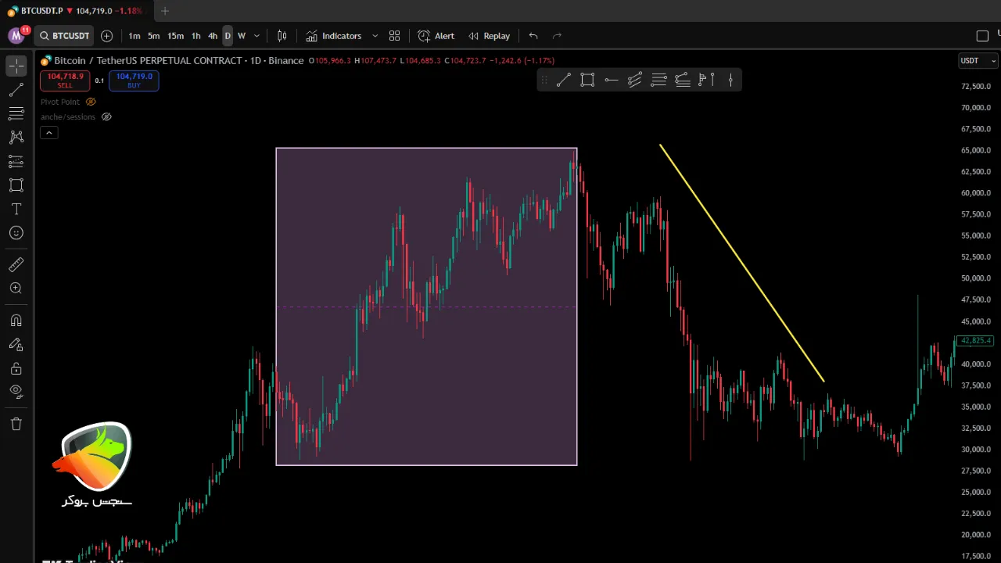The width and height of the screenshot is (1001, 563).
Task: Open the emoji icons tool
Action: pos(16,233)
